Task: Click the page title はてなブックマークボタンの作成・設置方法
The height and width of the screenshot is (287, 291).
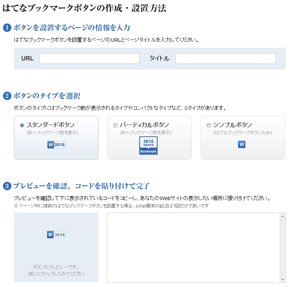Action: [85, 8]
